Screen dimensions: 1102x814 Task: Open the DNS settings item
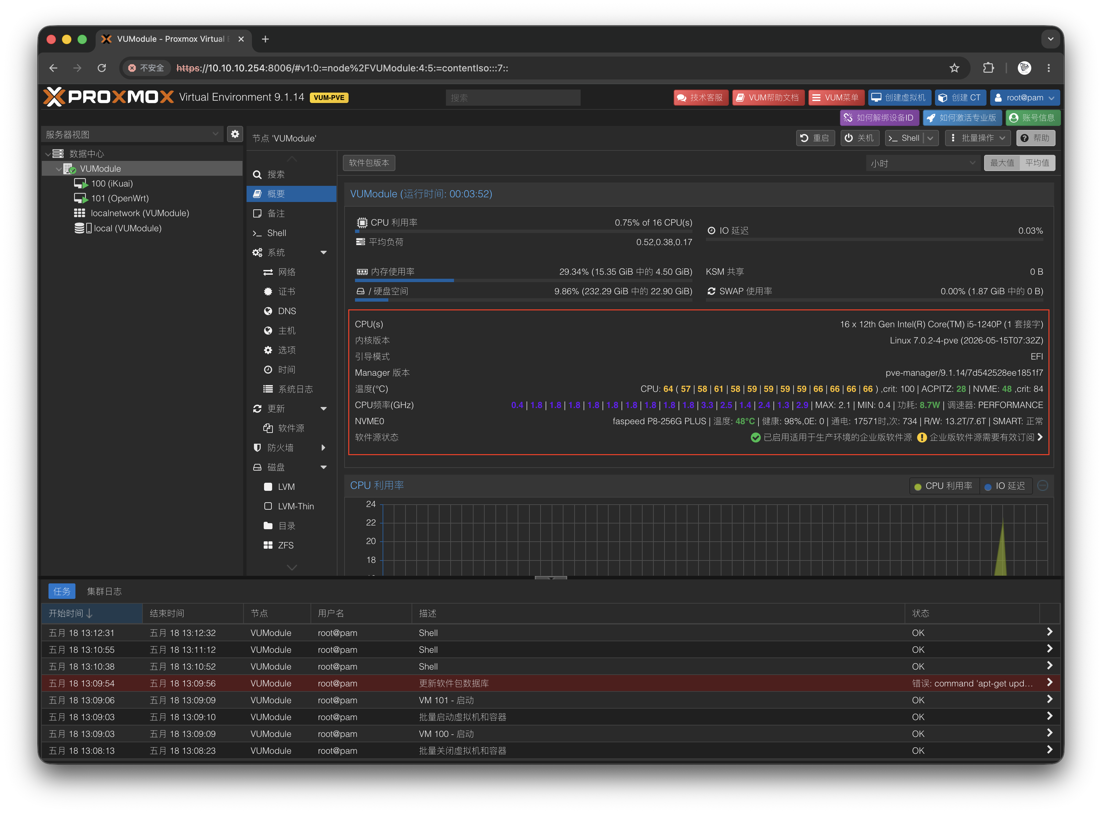[286, 311]
